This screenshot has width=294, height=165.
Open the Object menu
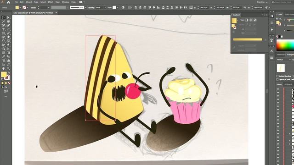pos(28,2)
